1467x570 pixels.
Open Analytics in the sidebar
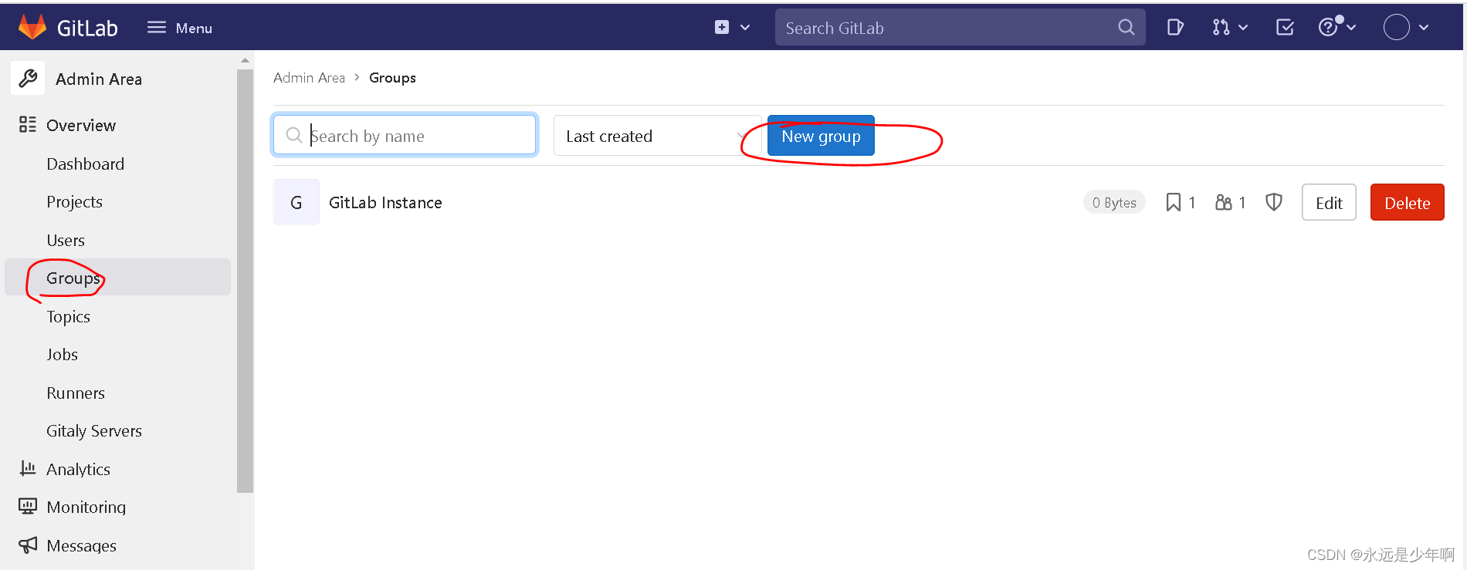78,469
